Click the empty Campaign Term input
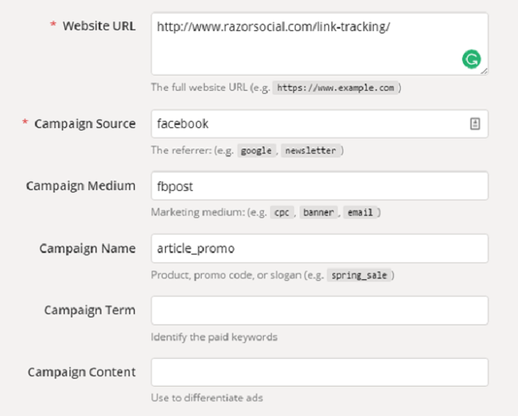 coord(319,310)
